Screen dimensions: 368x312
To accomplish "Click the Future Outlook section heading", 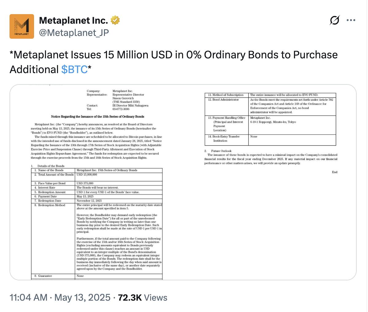I will pyautogui.click(x=221, y=151).
